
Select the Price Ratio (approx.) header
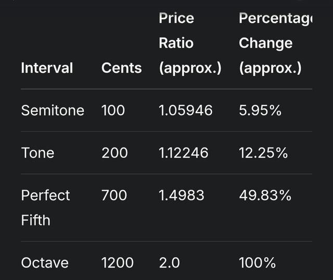point(190,43)
